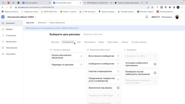Switch to the Мои настройки browser tab
The image size is (185, 104).
pyautogui.click(x=36, y=3)
